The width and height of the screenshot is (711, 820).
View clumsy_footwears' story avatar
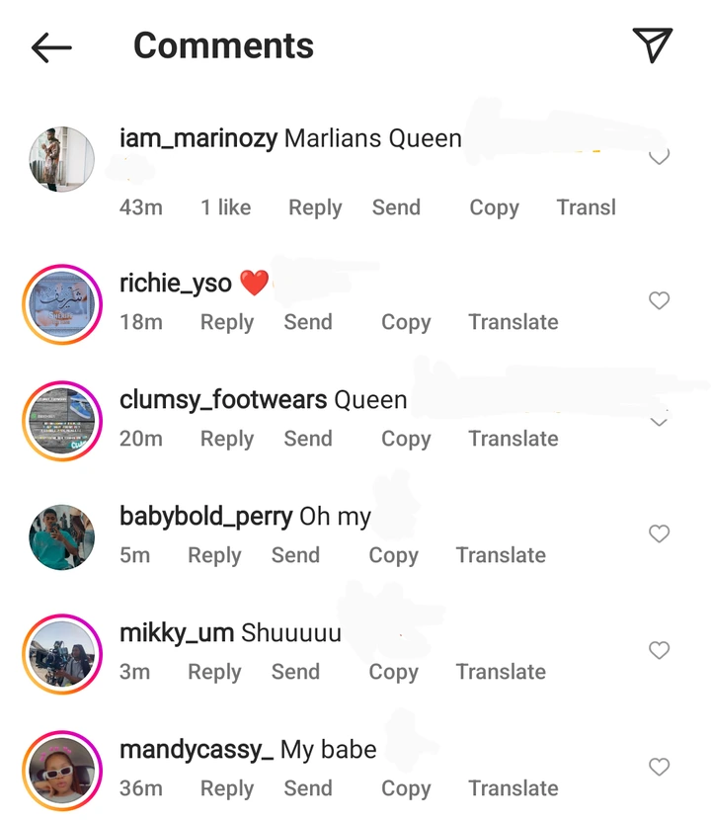(x=61, y=421)
